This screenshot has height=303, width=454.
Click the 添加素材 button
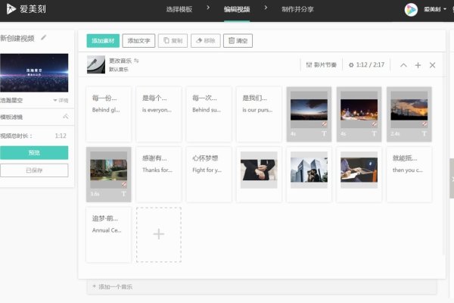point(103,41)
